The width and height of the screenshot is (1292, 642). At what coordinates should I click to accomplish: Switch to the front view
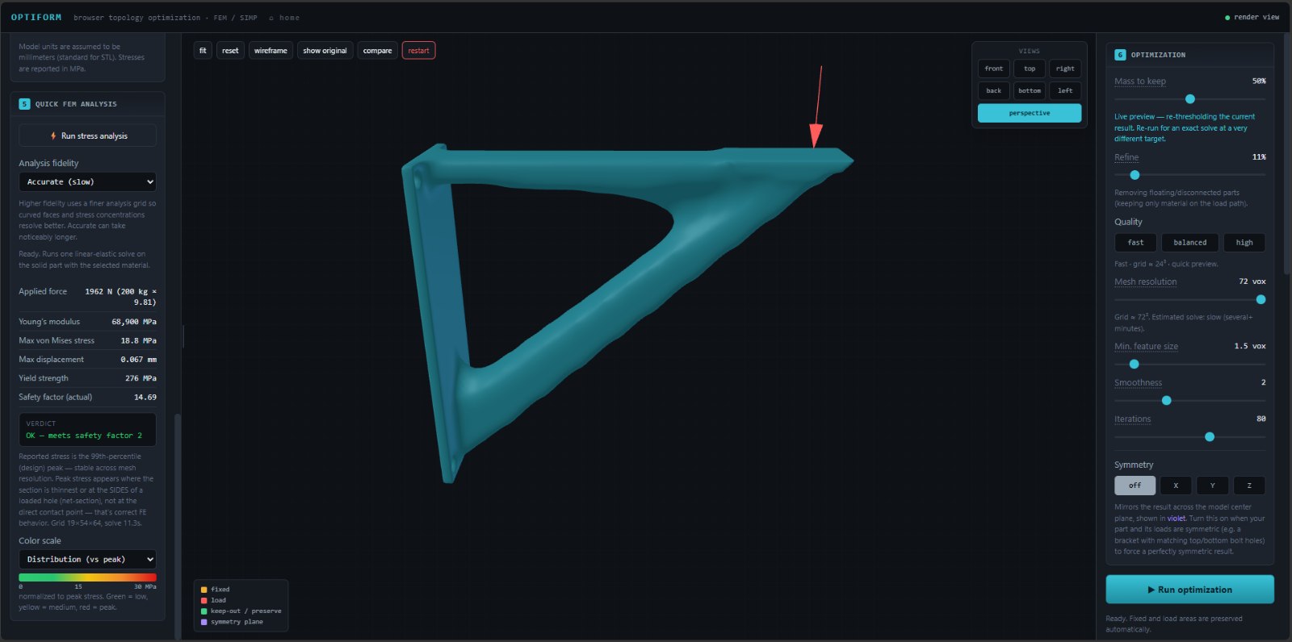[994, 69]
